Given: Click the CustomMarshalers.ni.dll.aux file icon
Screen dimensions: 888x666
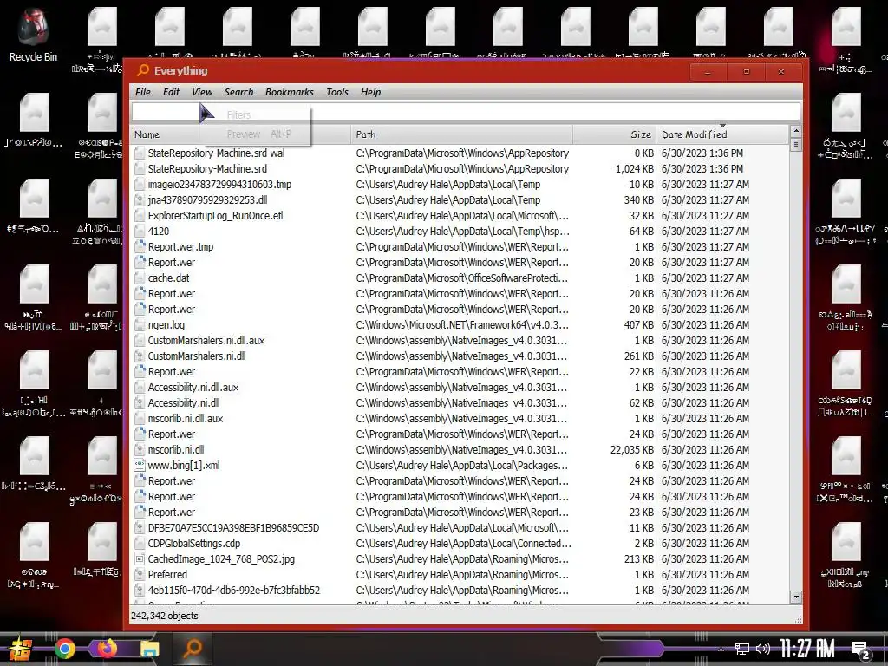Looking at the screenshot, I should pos(140,340).
